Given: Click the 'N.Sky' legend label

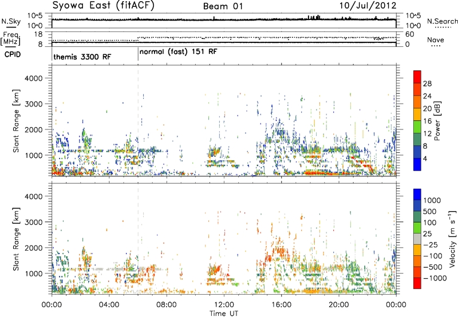Looking at the screenshot, I should [x=11, y=21].
